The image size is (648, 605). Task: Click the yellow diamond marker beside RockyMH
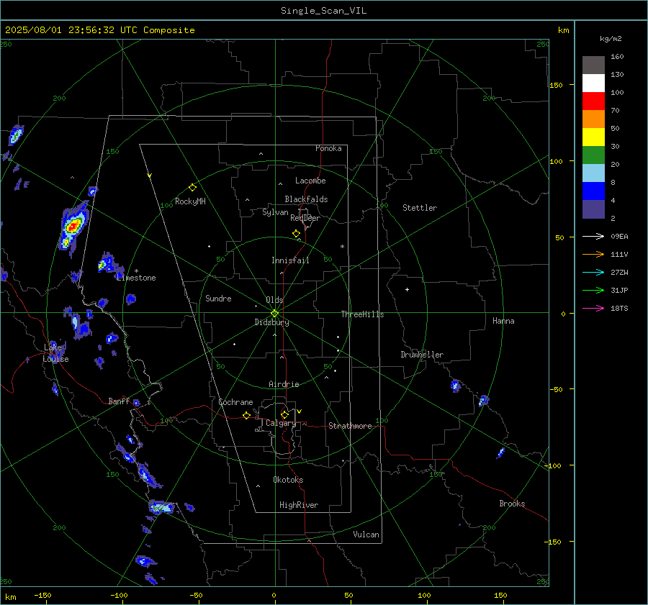point(192,188)
